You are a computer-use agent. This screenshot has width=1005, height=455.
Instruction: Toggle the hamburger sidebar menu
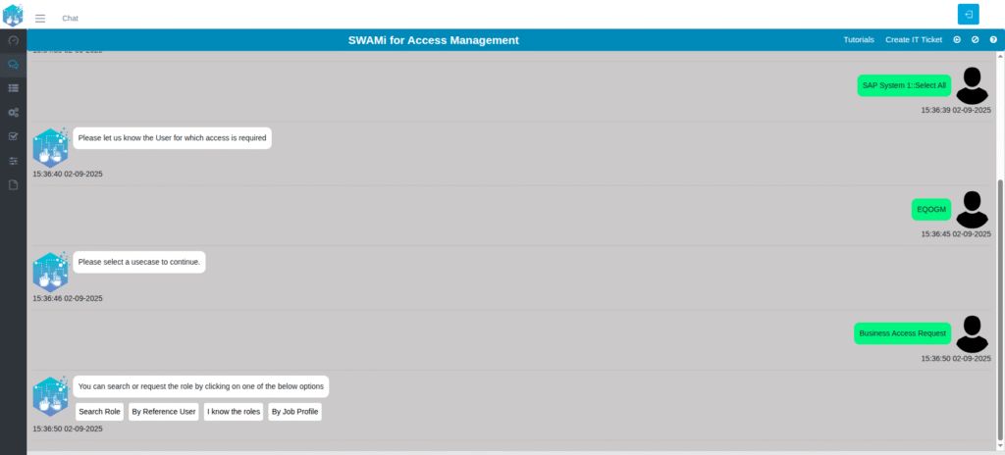point(40,18)
